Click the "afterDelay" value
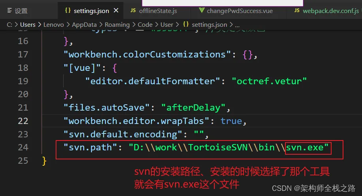 point(193,108)
